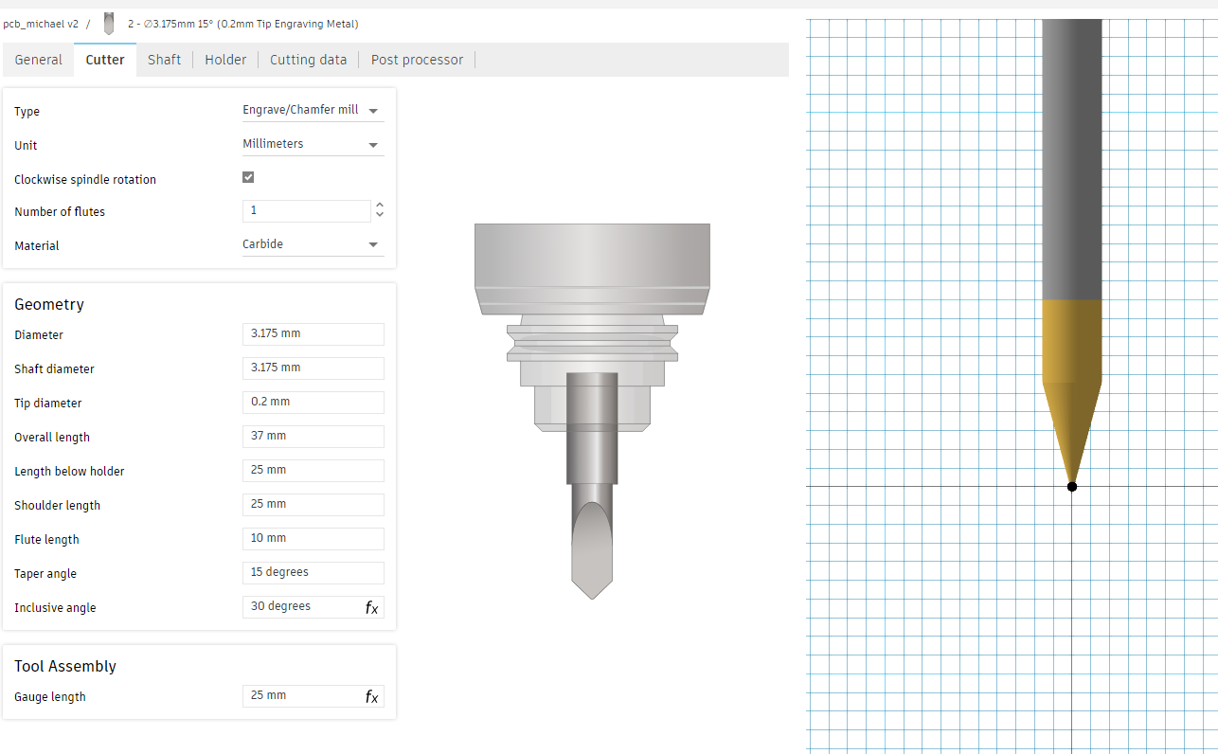Click the tool title '2 - ∅3.175mm 15°'
Image resolution: width=1218 pixels, height=754 pixels.
[242, 25]
